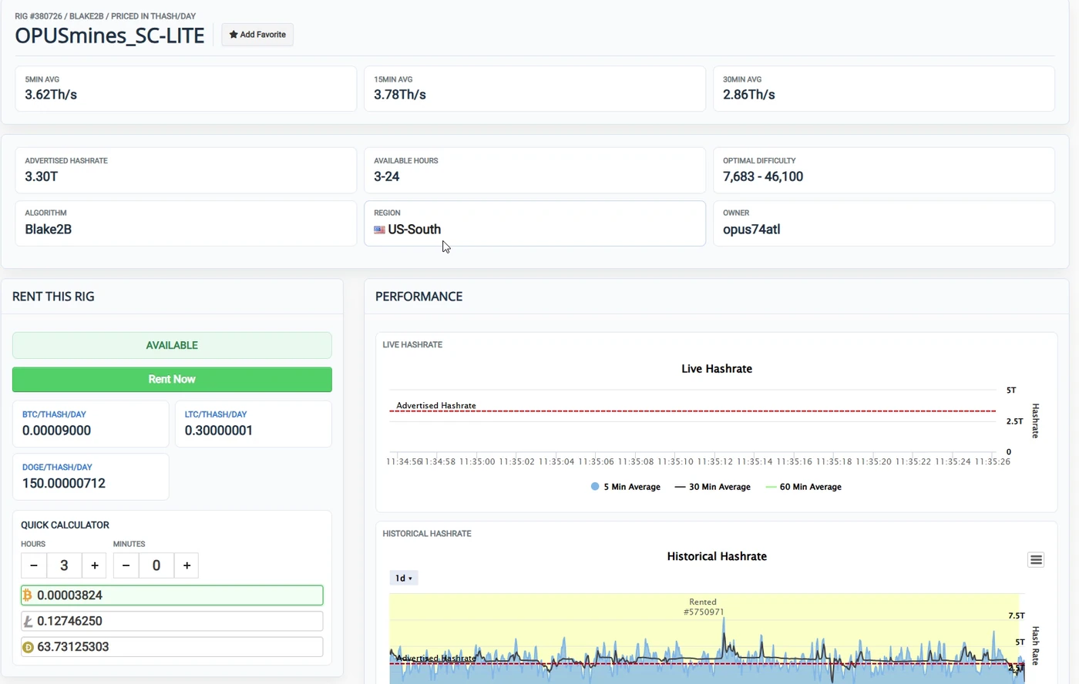Decrease minutes with the minus button

[x=126, y=565]
